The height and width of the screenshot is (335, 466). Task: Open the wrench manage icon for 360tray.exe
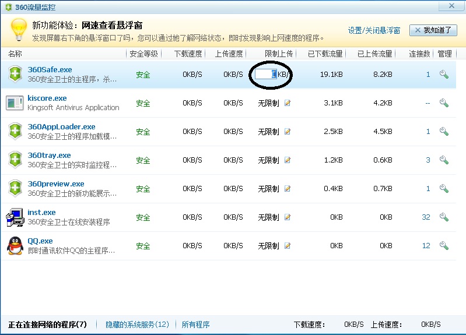(x=444, y=160)
